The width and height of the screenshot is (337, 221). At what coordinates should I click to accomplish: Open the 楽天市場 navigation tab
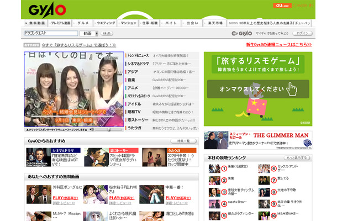[x=214, y=23]
